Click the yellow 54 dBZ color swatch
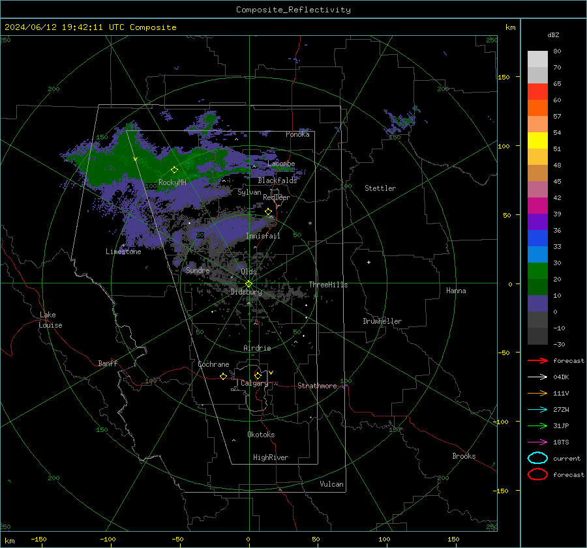 pos(537,140)
